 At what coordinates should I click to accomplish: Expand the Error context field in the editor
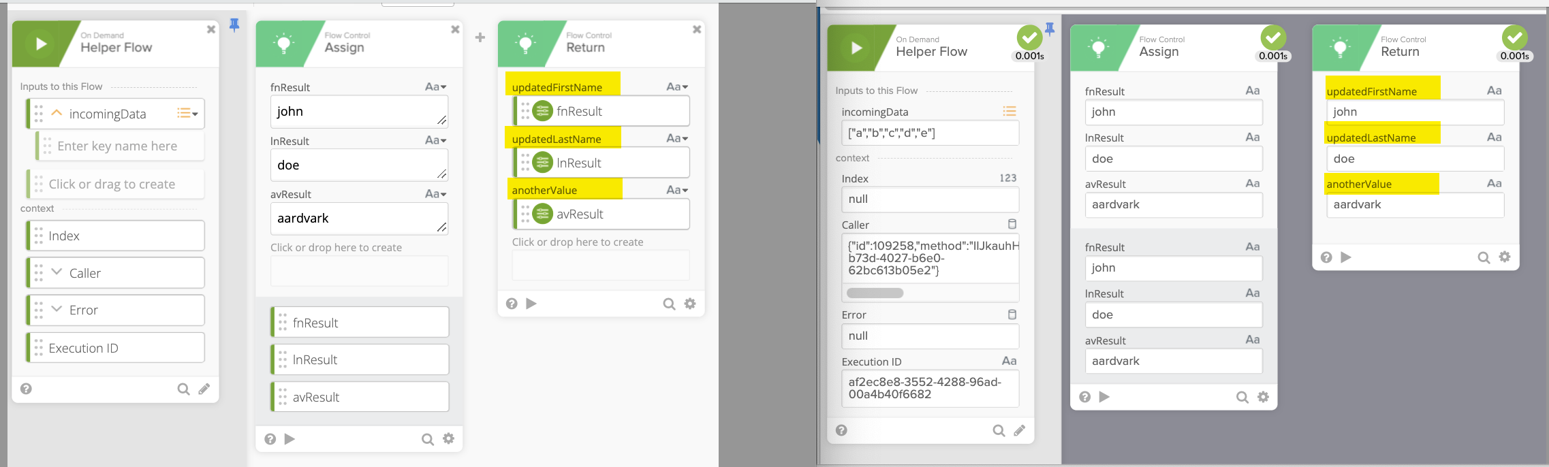[57, 309]
